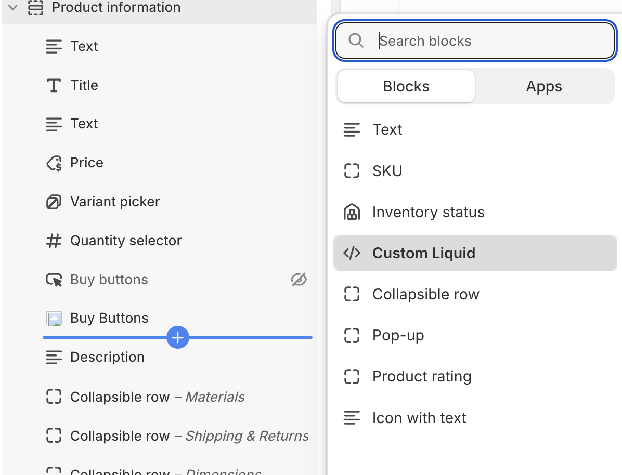Click the Variant picker icon
Viewport: 622px width, 475px height.
(54, 202)
